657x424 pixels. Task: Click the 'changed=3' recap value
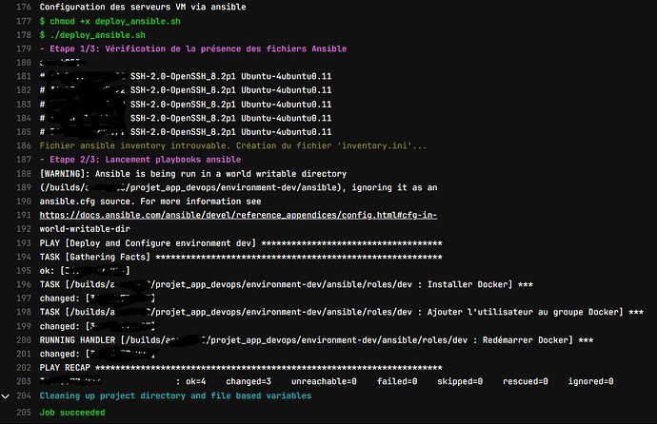click(249, 381)
